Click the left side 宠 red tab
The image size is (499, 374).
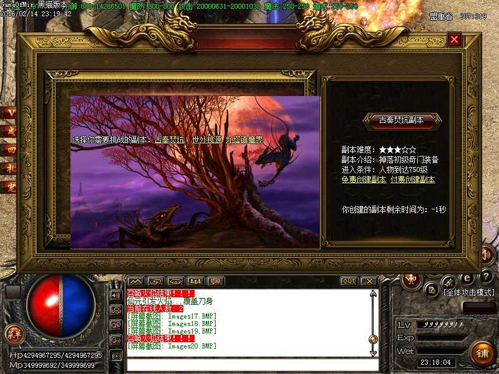(9, 188)
